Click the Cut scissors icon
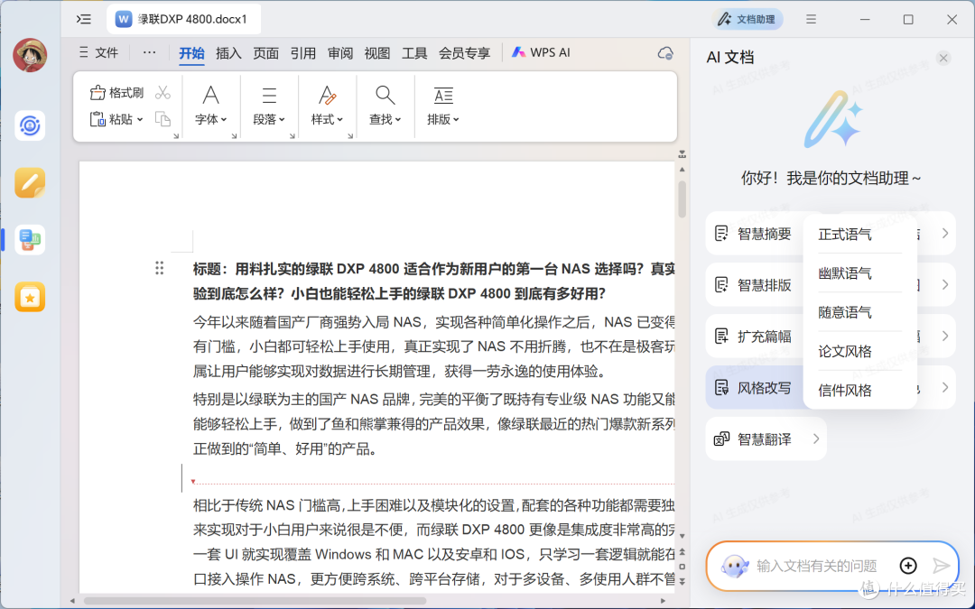This screenshot has width=975, height=609. (x=162, y=93)
